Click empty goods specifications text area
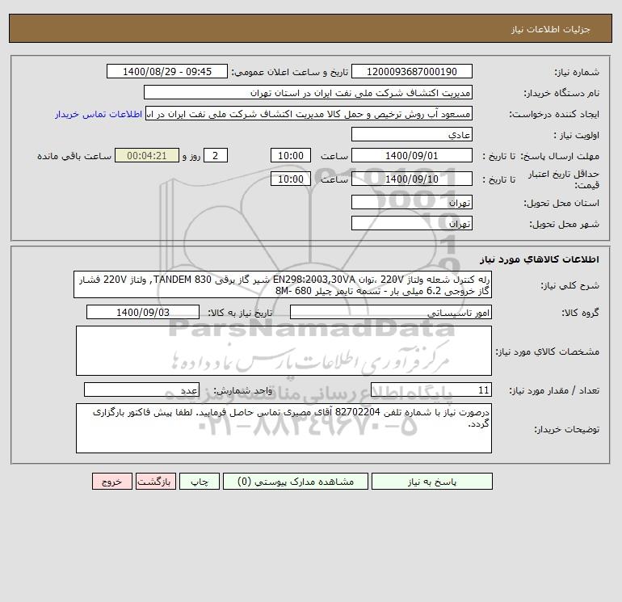The image size is (622, 602). tap(284, 351)
